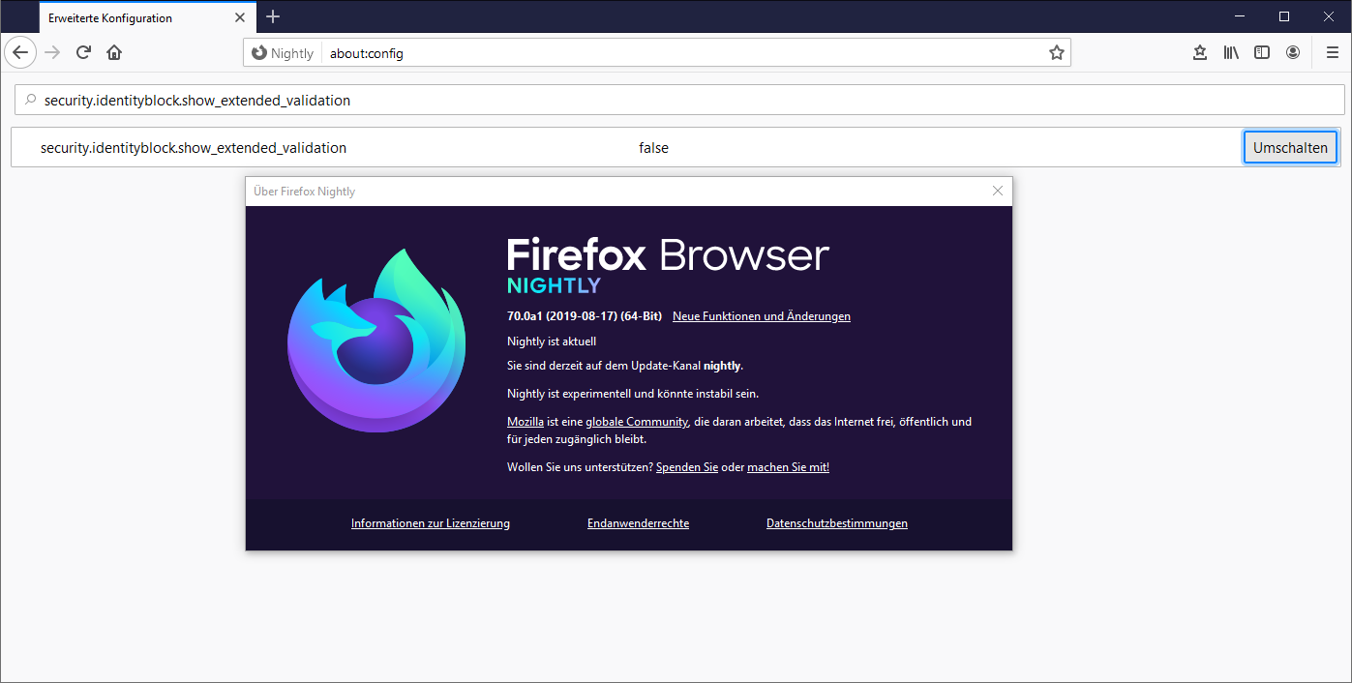Click the Nightly ist aktuell status text
The width and height of the screenshot is (1352, 683).
point(552,341)
